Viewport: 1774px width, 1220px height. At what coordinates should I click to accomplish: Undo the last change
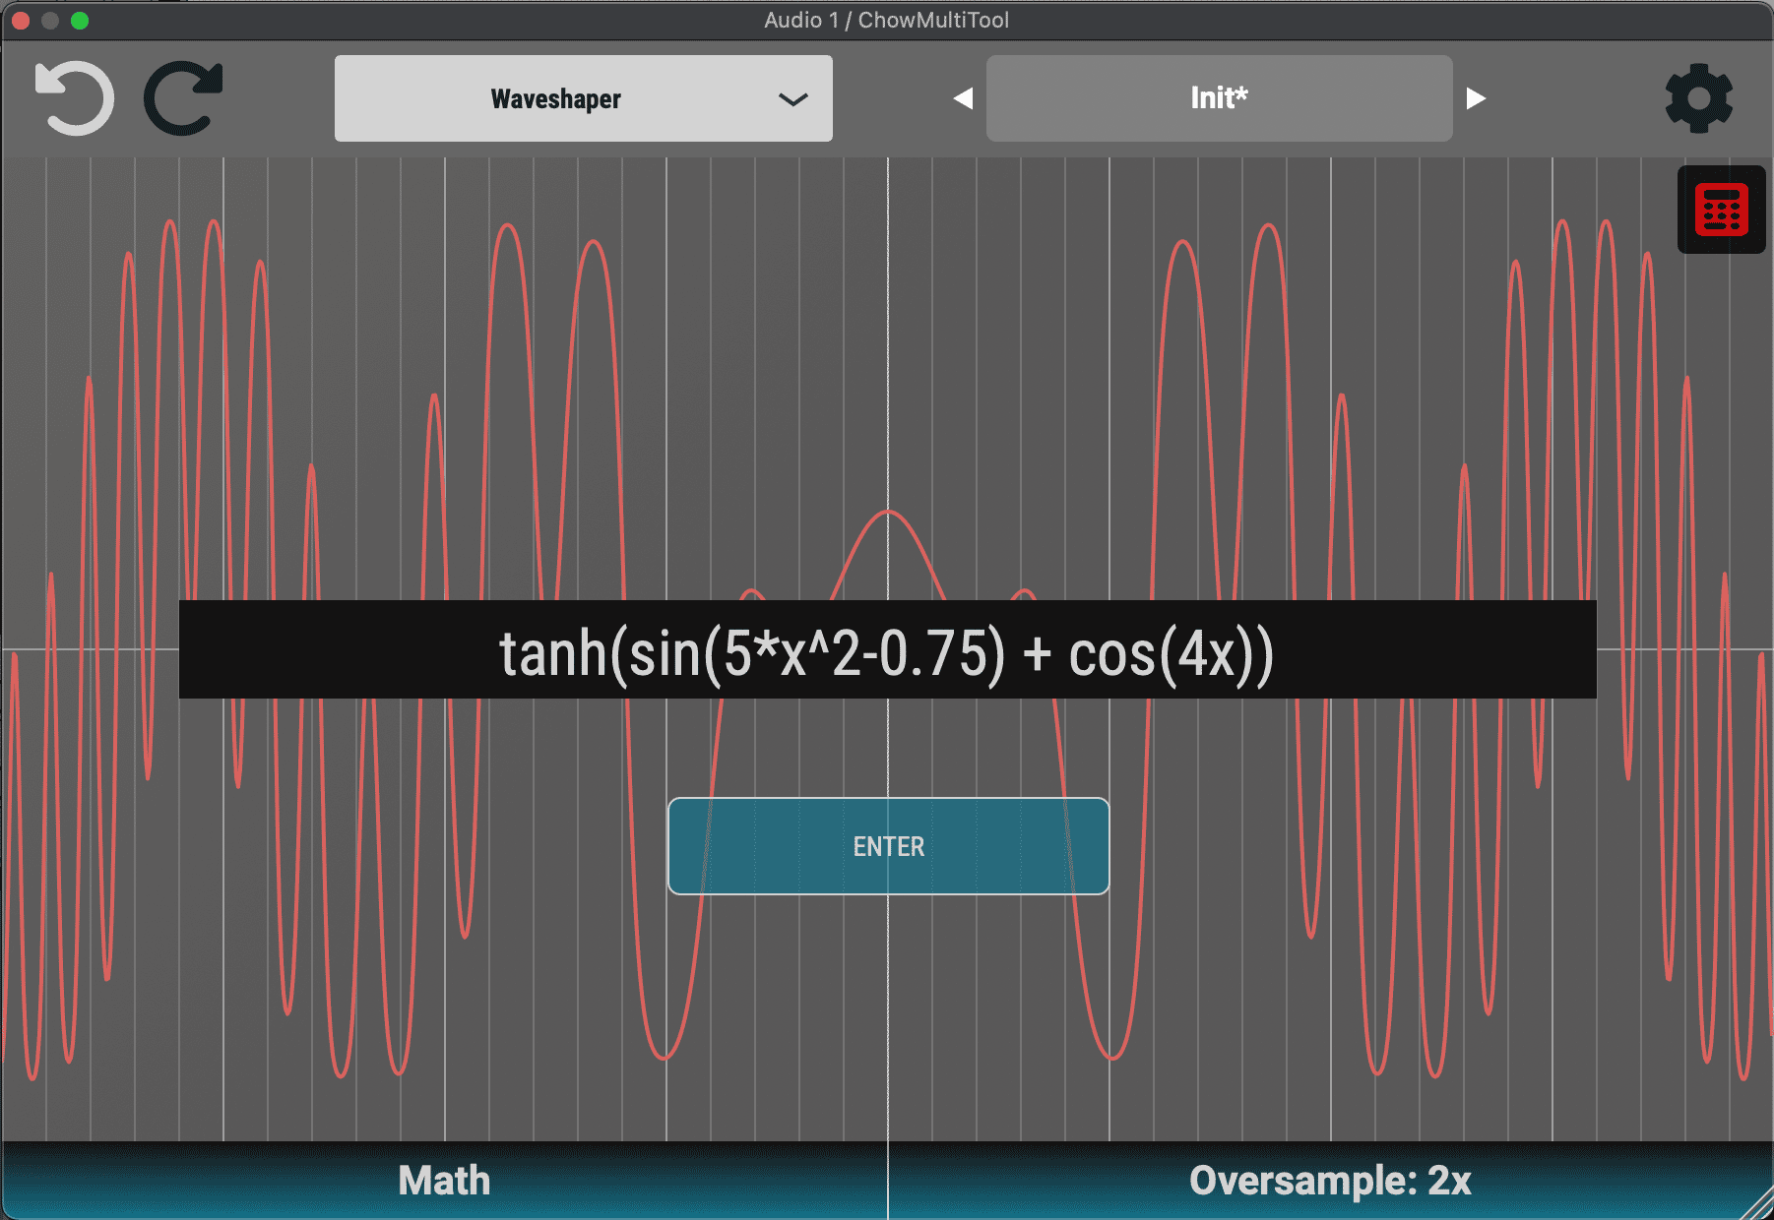coord(74,97)
